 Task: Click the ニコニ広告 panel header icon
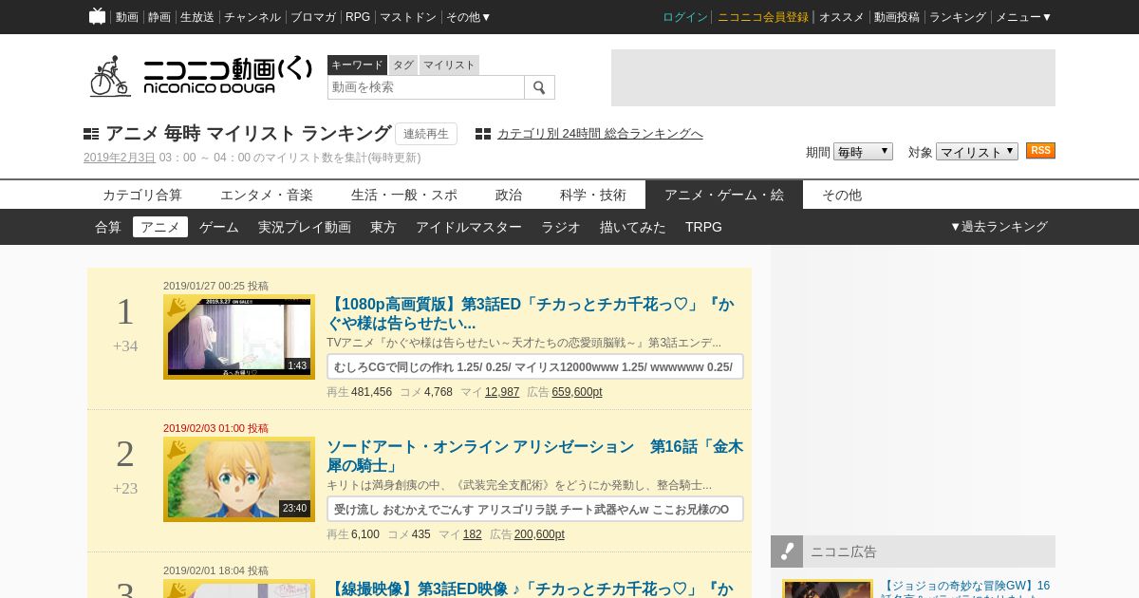[x=787, y=551]
